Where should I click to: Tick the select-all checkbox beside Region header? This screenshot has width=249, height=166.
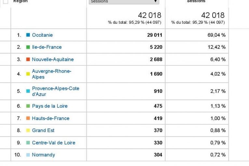click(x=6, y=1)
